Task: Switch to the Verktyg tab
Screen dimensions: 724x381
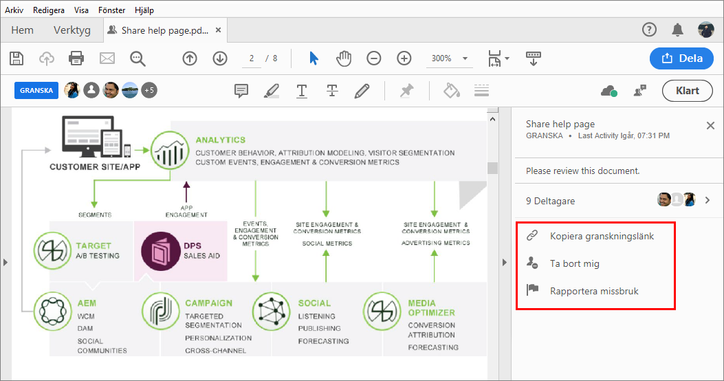Action: [72, 30]
